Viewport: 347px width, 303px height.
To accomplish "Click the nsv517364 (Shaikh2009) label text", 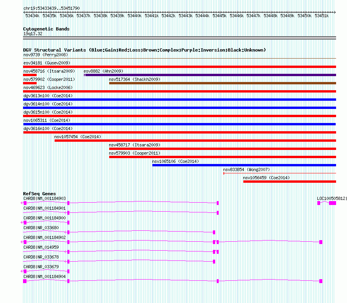I will click(135, 79).
